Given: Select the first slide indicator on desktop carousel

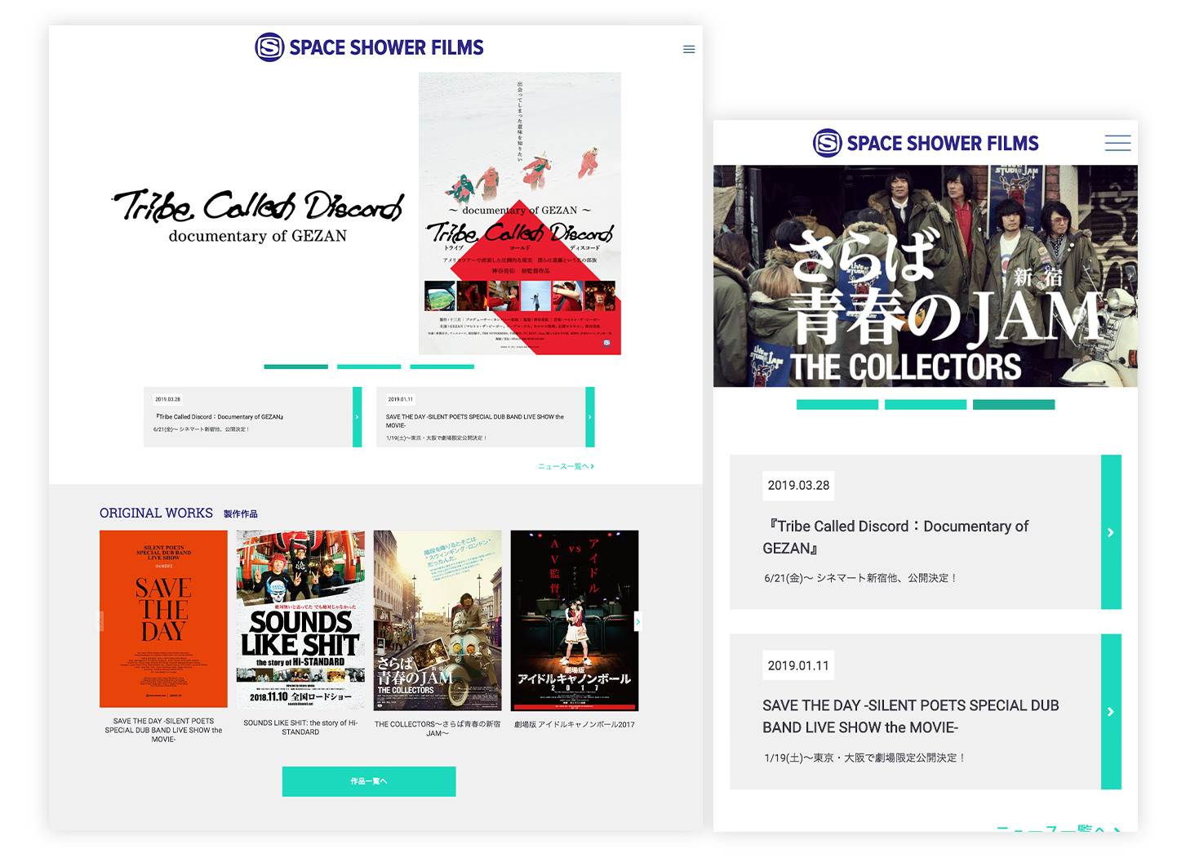Looking at the screenshot, I should click(295, 367).
